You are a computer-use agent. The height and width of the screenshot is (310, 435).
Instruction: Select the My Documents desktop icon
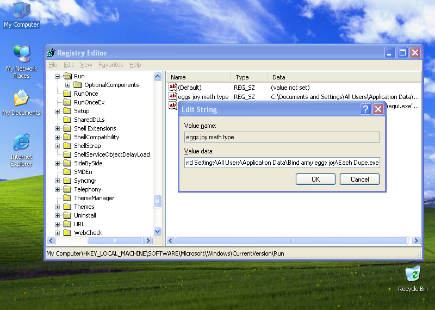click(x=22, y=103)
